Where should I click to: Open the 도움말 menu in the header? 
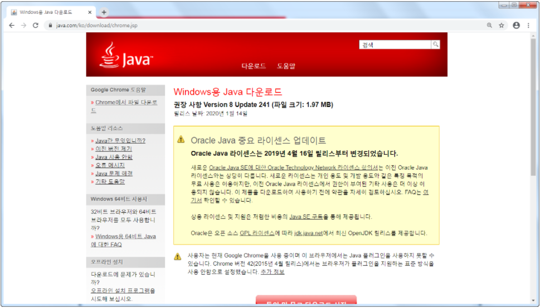click(x=286, y=66)
